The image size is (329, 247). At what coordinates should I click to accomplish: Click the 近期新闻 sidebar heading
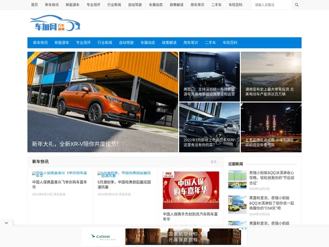click(x=235, y=164)
